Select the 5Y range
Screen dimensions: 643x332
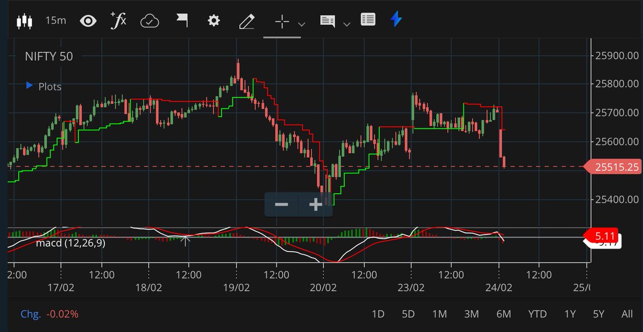(x=599, y=314)
